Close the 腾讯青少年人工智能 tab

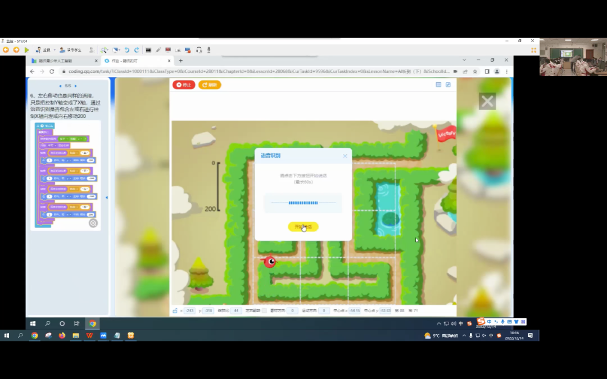tap(96, 61)
